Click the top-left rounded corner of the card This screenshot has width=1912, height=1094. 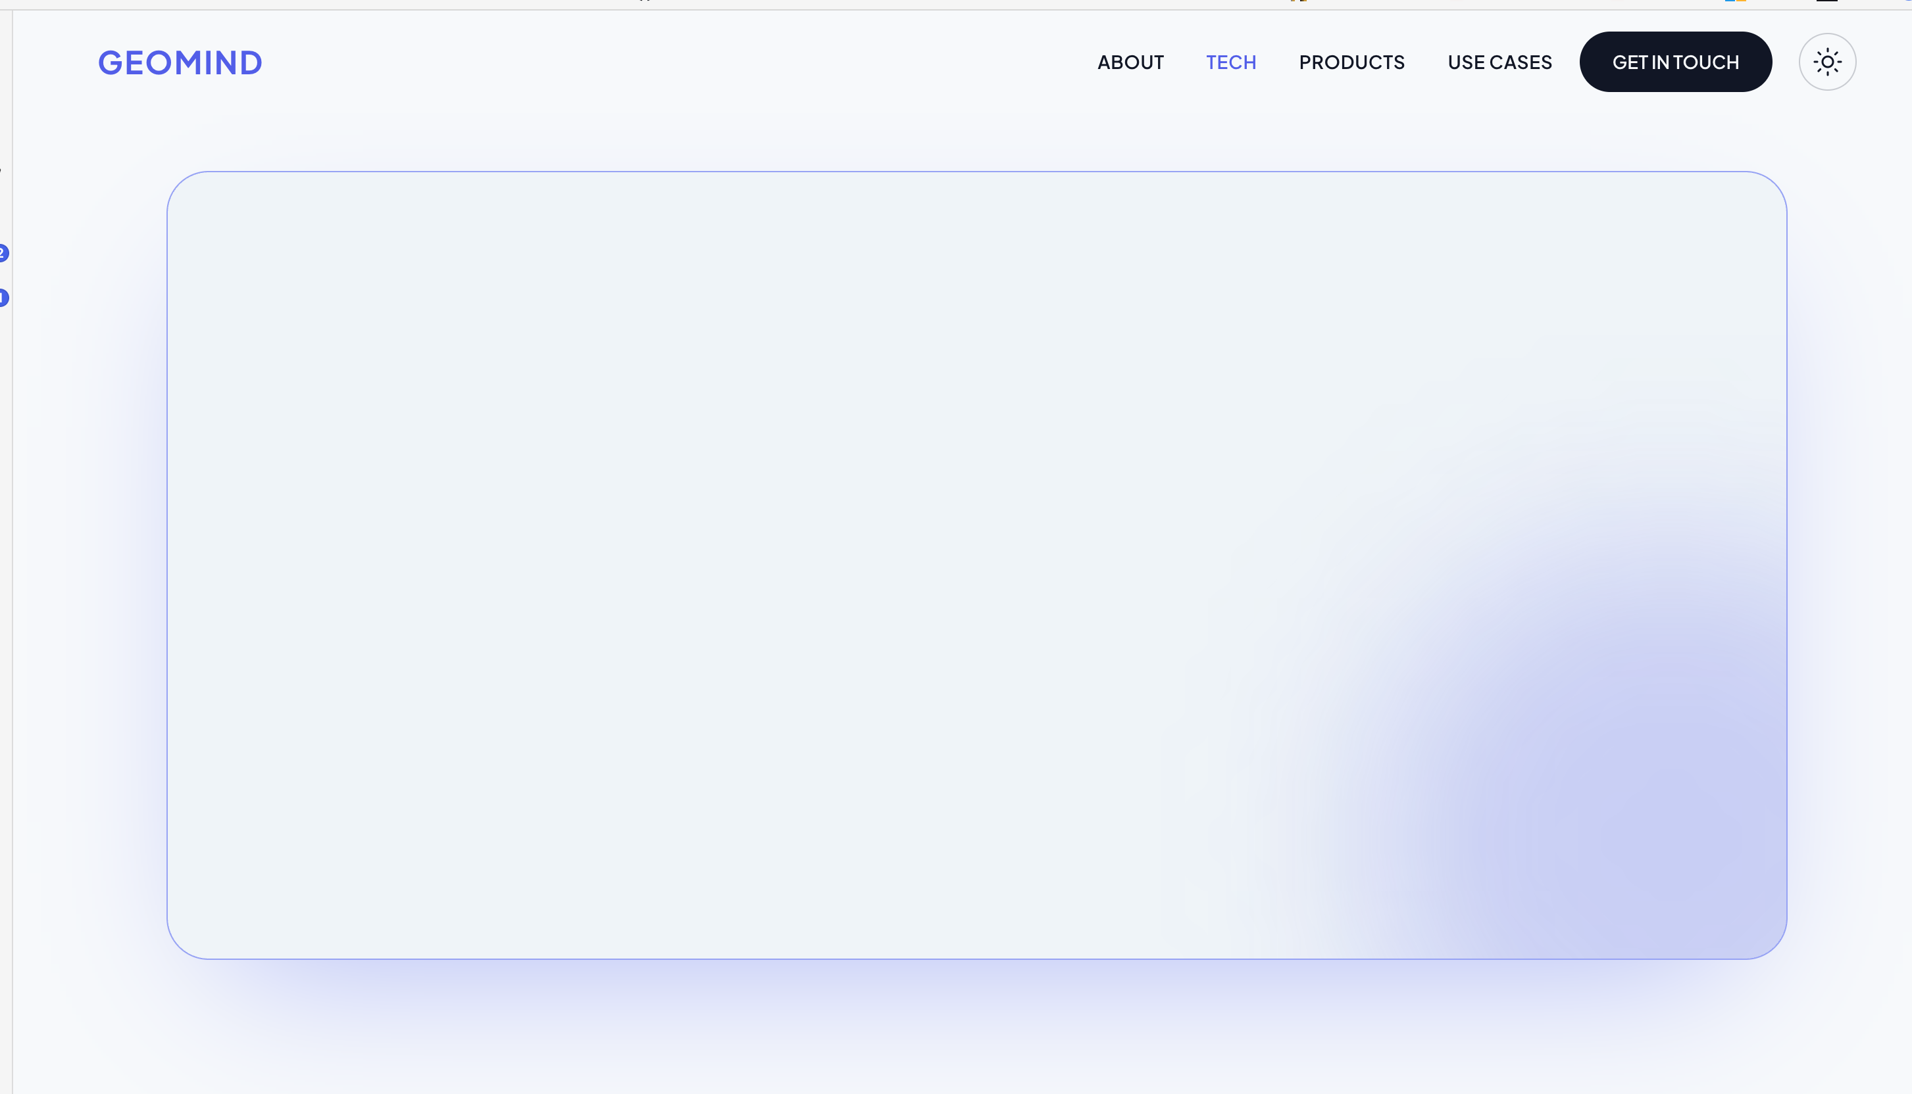(x=183, y=188)
